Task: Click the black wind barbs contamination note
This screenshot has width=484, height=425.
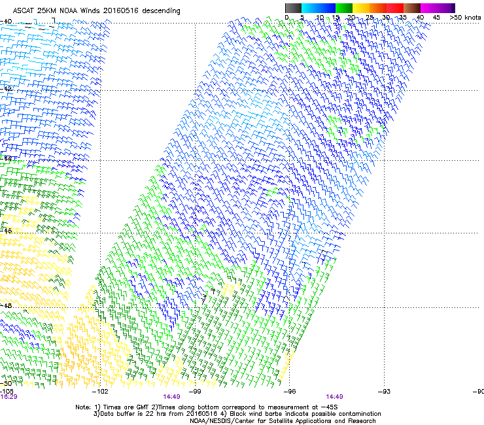Action: pyautogui.click(x=301, y=414)
